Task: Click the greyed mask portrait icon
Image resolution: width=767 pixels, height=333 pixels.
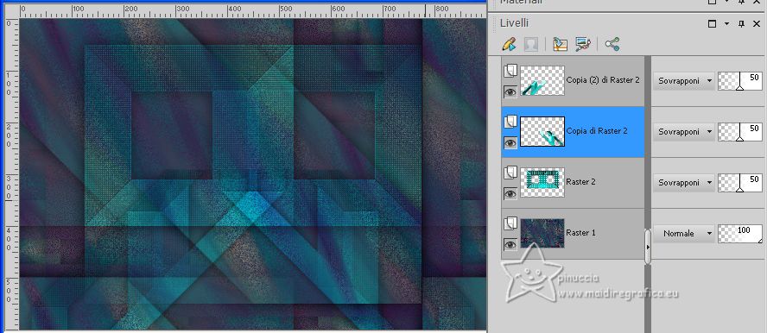Action: coord(530,45)
